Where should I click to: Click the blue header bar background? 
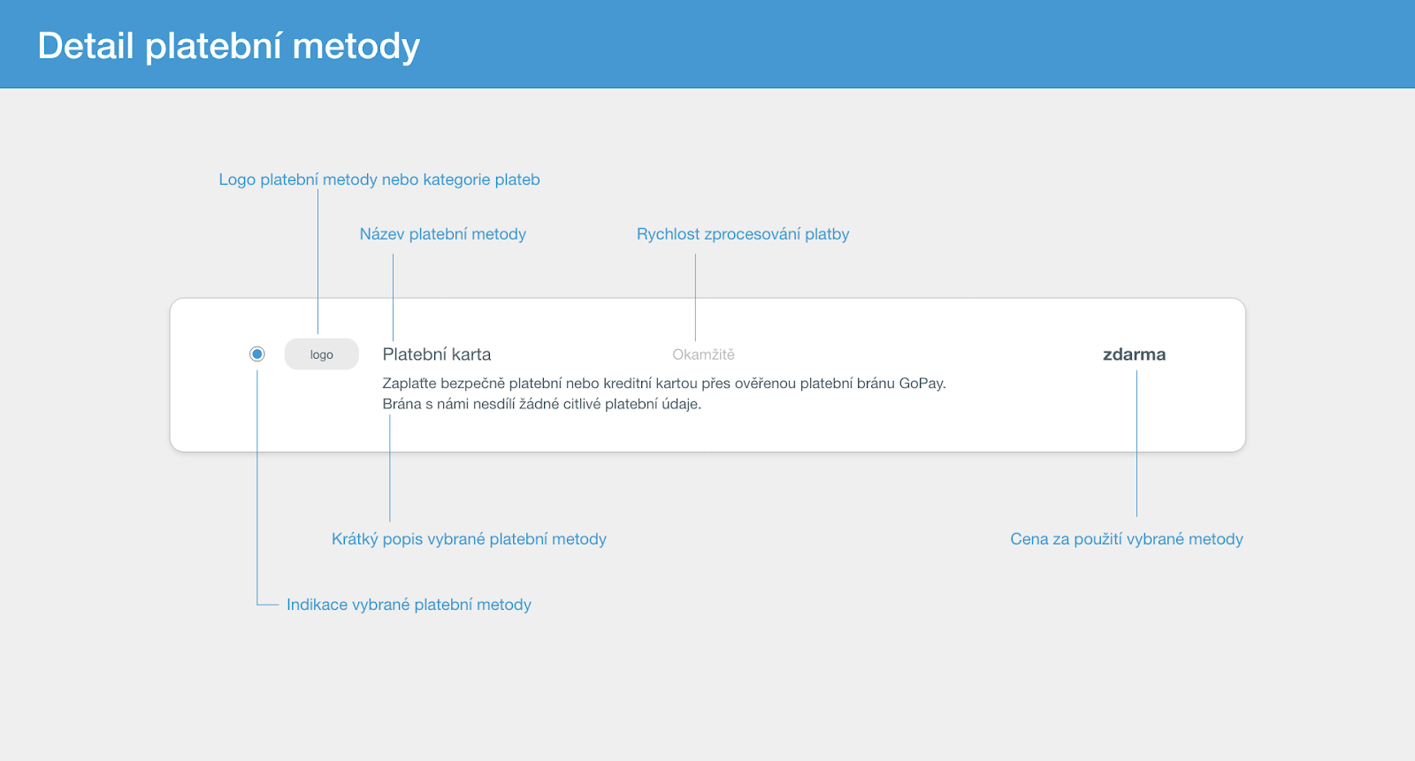coord(884,44)
